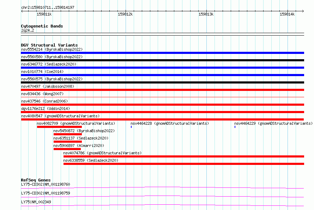Open the nsv437546 (Conrad2006) label
This screenshot has height=210, width=314.
[x=44, y=101]
